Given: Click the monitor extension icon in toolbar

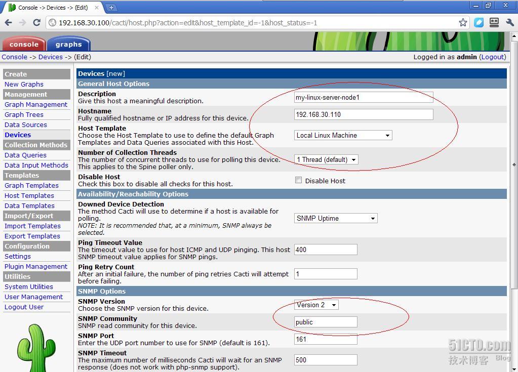Looking at the screenshot, I should [x=494, y=22].
